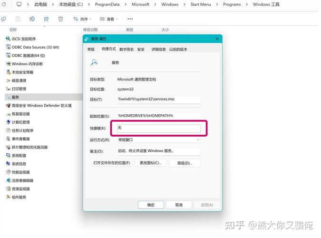Viewport: 321px width, 238px height.
Task: Click the 备注(O) field
Action: [159, 151]
